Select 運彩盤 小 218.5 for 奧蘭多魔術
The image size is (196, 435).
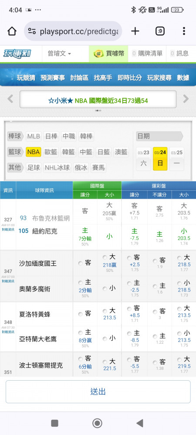179,283
